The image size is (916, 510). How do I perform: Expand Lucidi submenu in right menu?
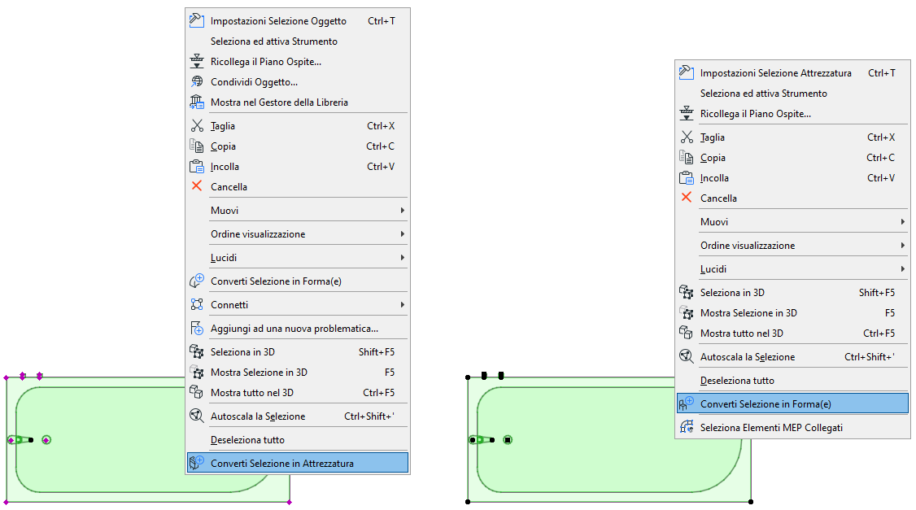click(902, 268)
